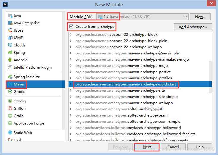Click the IntelliJ logo in title bar
218x155 pixels.
click(x=5, y=4)
